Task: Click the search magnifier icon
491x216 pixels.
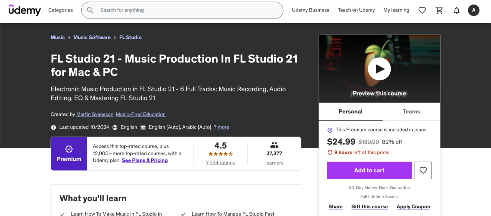Action: pyautogui.click(x=90, y=10)
